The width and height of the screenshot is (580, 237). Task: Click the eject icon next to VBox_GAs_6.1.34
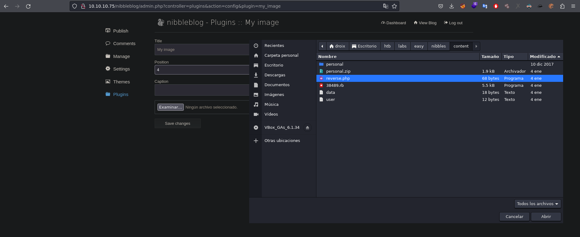[307, 128]
